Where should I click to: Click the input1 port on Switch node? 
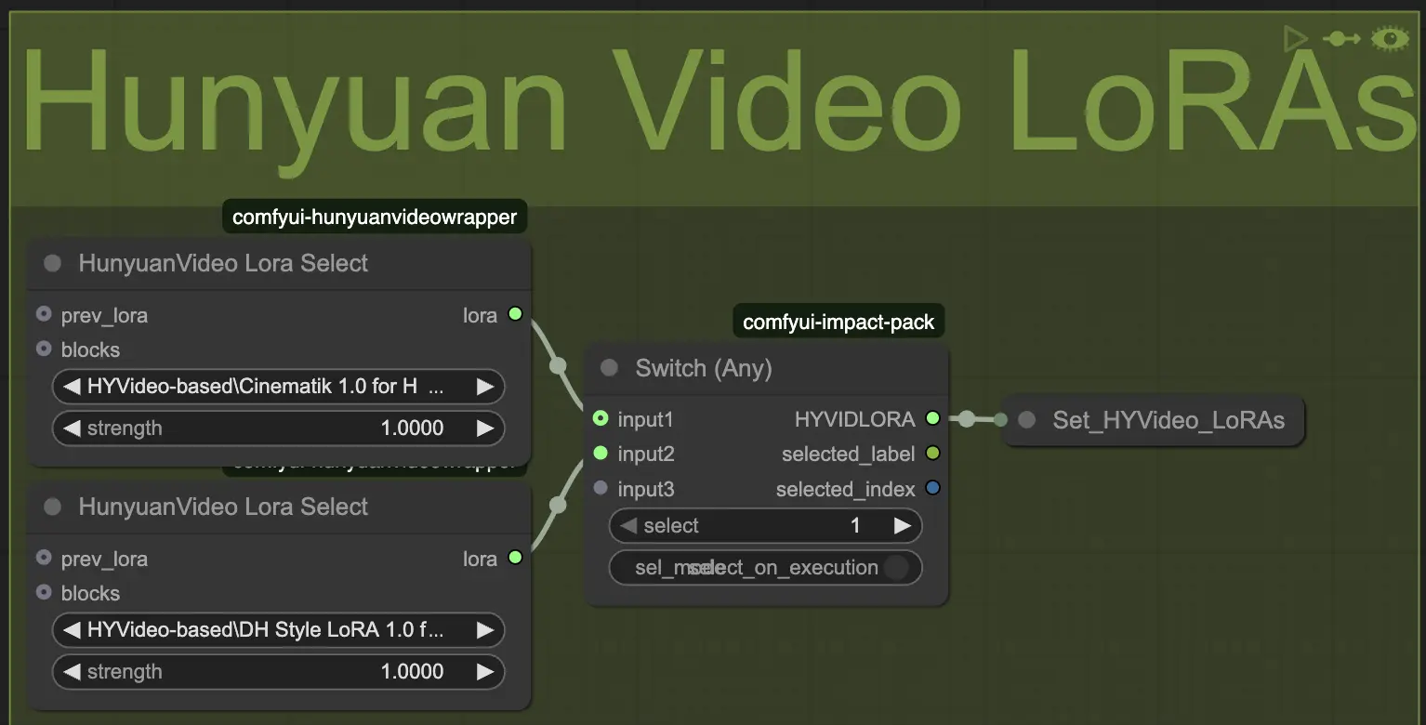pos(601,419)
